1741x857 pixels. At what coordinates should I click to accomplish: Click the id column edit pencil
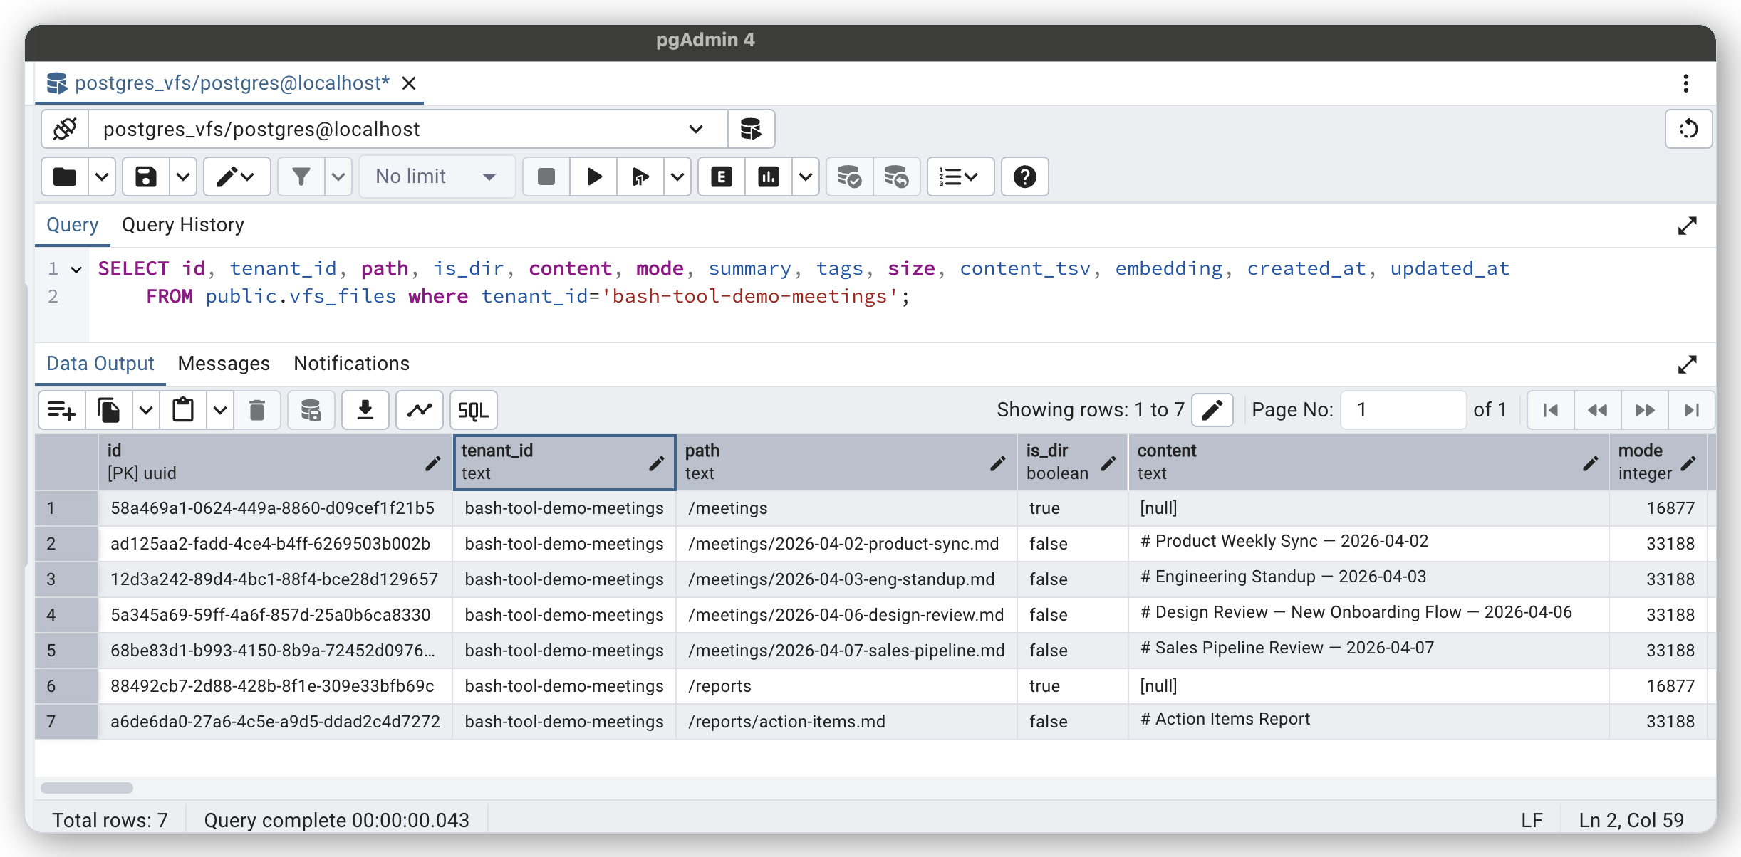[432, 463]
